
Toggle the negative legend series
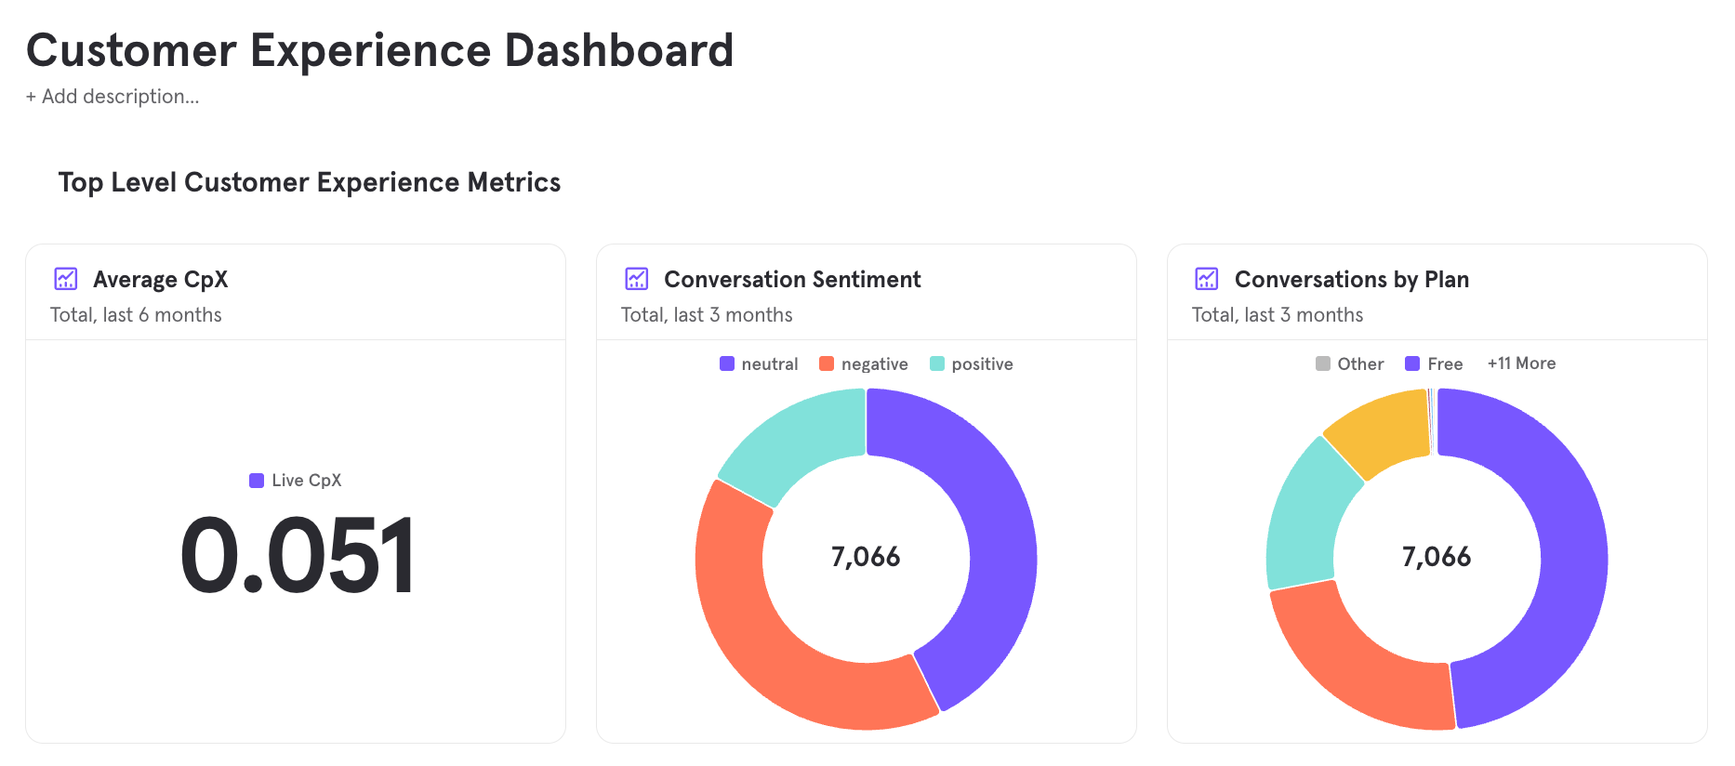[x=864, y=364]
